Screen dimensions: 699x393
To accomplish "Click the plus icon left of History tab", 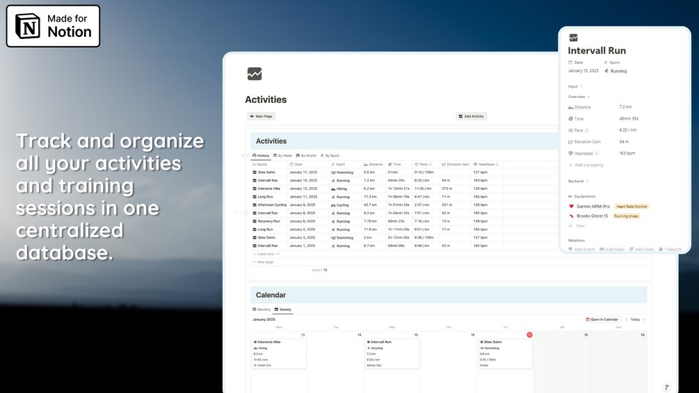I will (x=243, y=156).
